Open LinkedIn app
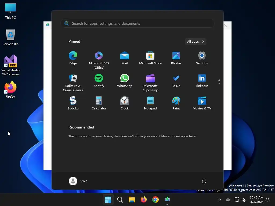 click(202, 81)
